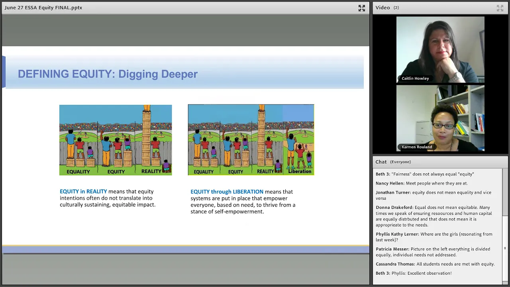Select Donna Drakeford's chat message
Screen dimensions: 510x287
coord(434,216)
